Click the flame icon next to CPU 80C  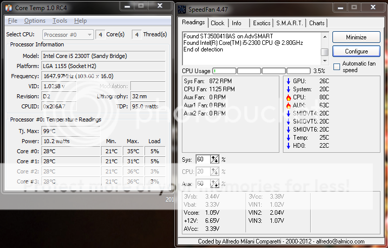pyautogui.click(x=288, y=97)
